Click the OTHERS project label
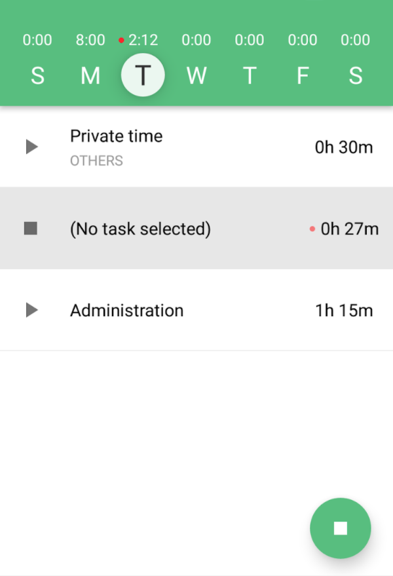This screenshot has width=393, height=576. (96, 160)
